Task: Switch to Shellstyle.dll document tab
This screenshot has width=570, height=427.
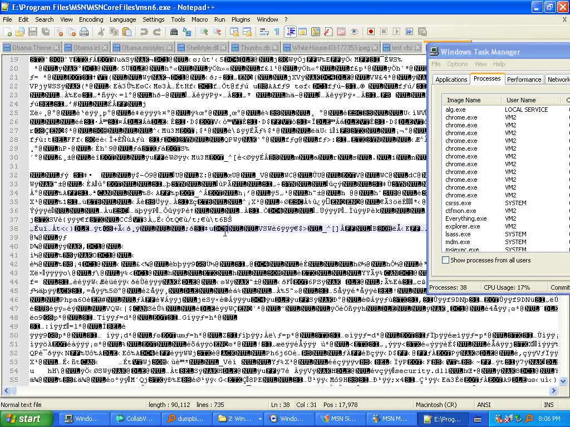Action: 202,48
